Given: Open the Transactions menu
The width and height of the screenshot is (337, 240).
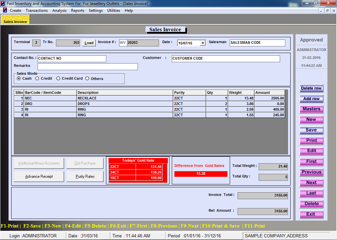Looking at the screenshot, I should pos(37,11).
